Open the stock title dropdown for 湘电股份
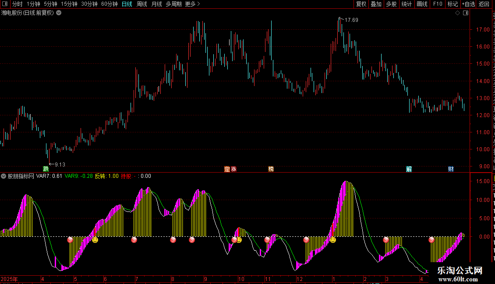This screenshot has height=284, width=495. (59, 13)
